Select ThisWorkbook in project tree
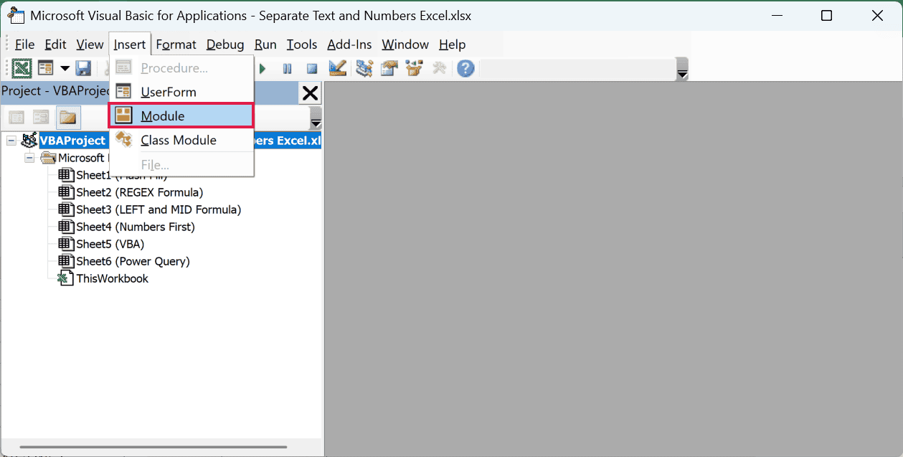The width and height of the screenshot is (903, 457). [113, 278]
